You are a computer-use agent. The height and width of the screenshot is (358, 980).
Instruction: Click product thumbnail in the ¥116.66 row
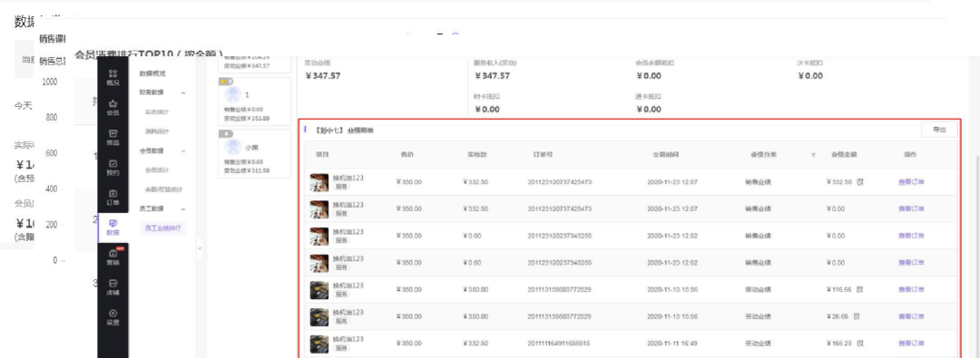click(319, 290)
